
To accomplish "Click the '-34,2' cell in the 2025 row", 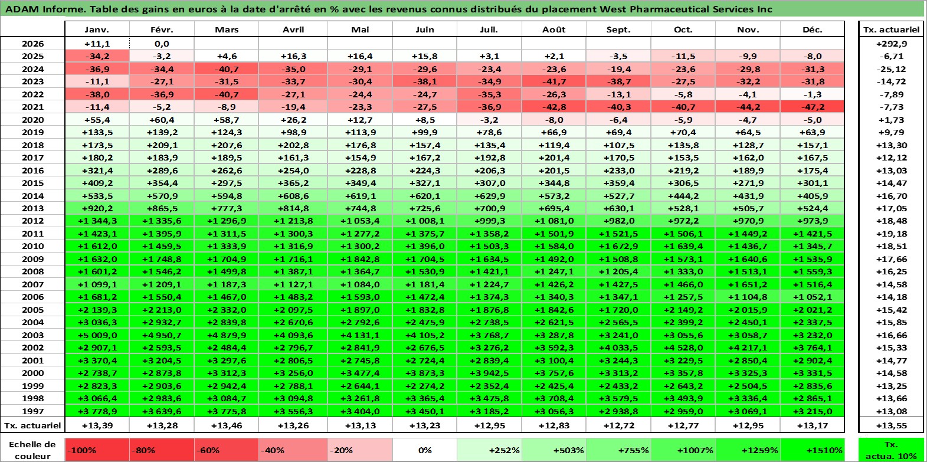I will [x=97, y=56].
